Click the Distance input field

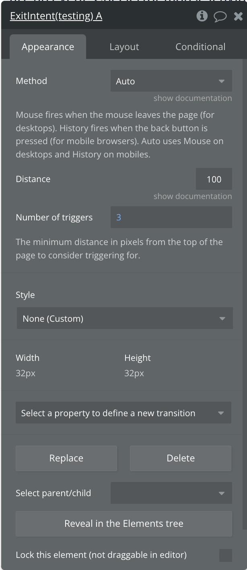pyautogui.click(x=214, y=179)
